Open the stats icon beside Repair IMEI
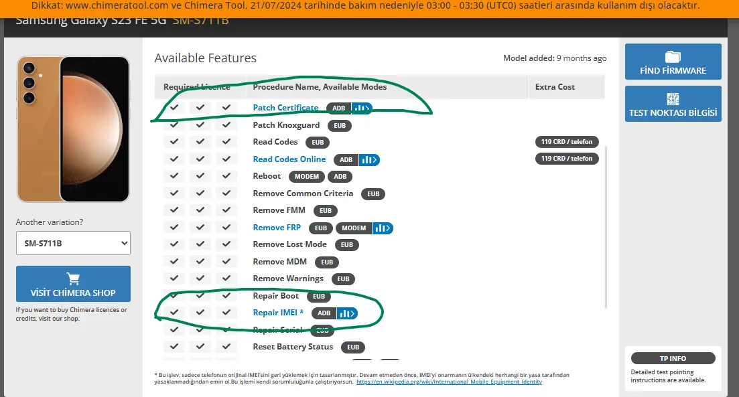 [347, 313]
